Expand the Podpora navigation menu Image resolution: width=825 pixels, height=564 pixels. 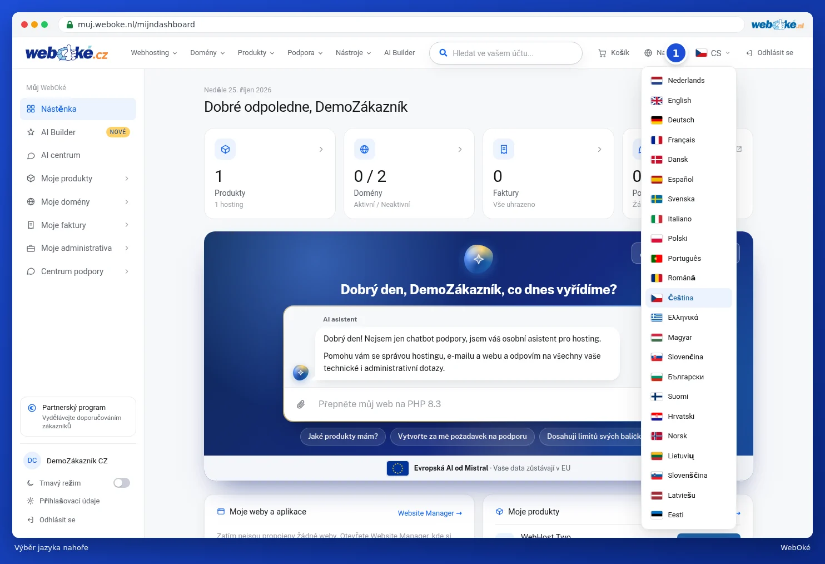[305, 53]
